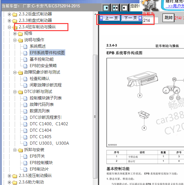
Task: Click the document icon beside 故障代码列表
Action: click(25, 105)
